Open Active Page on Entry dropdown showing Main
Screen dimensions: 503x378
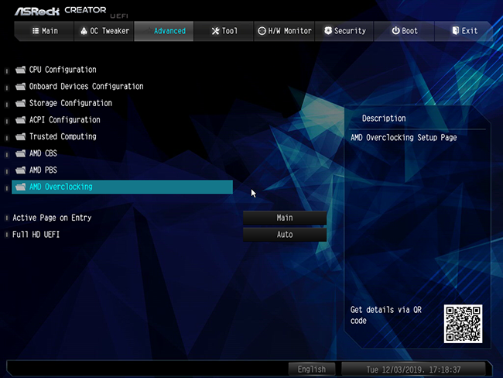pyautogui.click(x=285, y=218)
